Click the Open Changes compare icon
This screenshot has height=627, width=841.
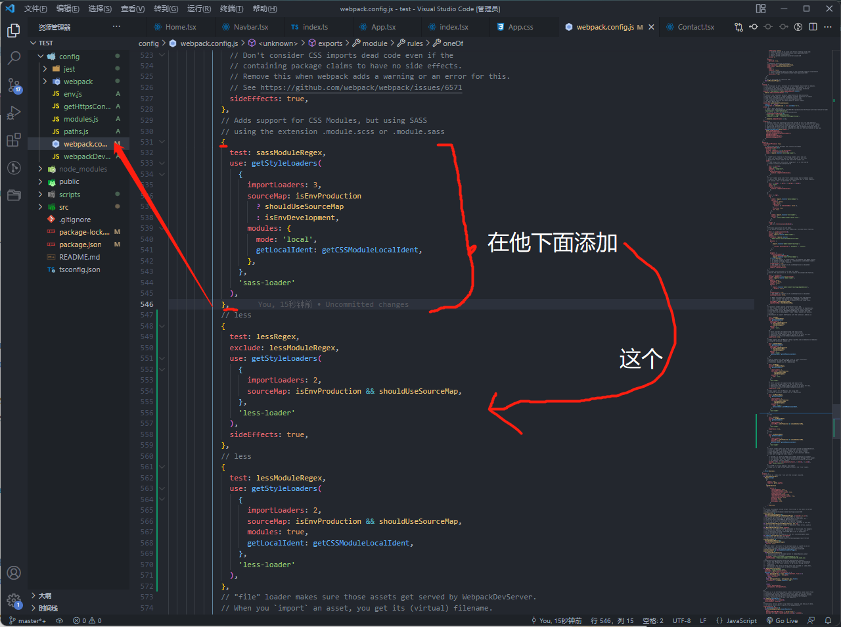(739, 27)
